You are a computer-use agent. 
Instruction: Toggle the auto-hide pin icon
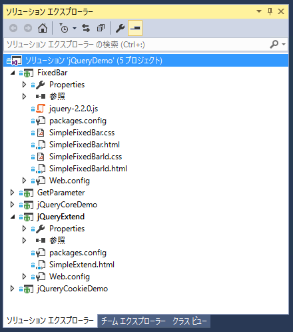(270, 11)
